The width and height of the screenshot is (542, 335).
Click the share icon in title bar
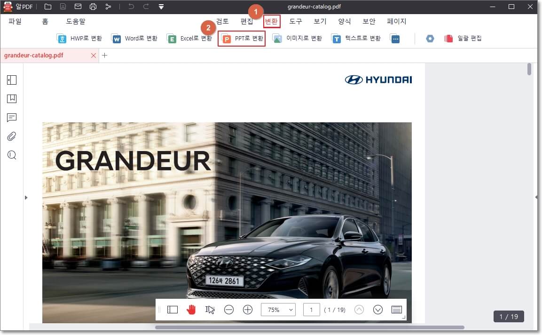coord(108,7)
